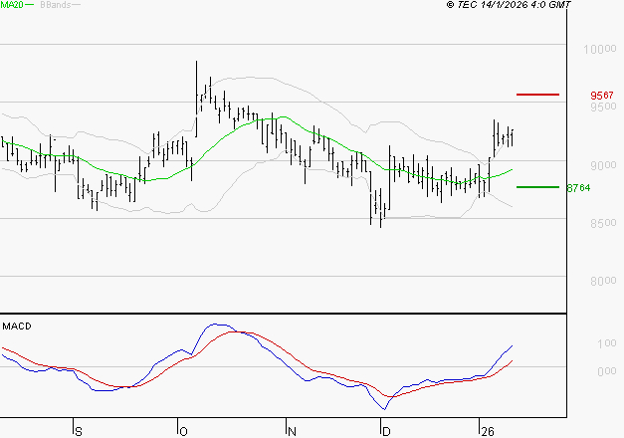Click the N month marker on time axis
This screenshot has width=624, height=438.
[293, 431]
